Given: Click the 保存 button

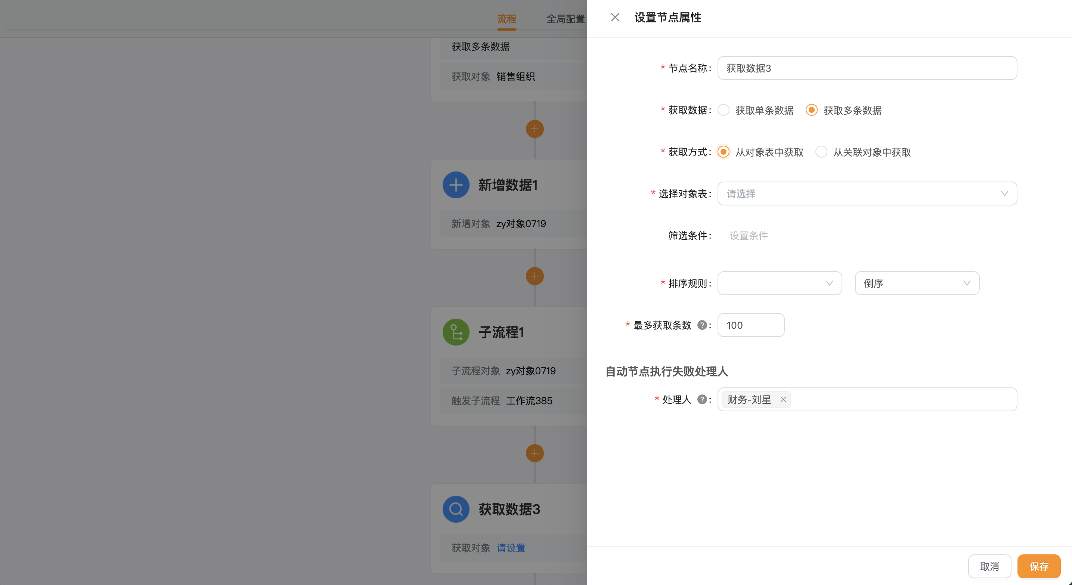Looking at the screenshot, I should [x=1039, y=566].
